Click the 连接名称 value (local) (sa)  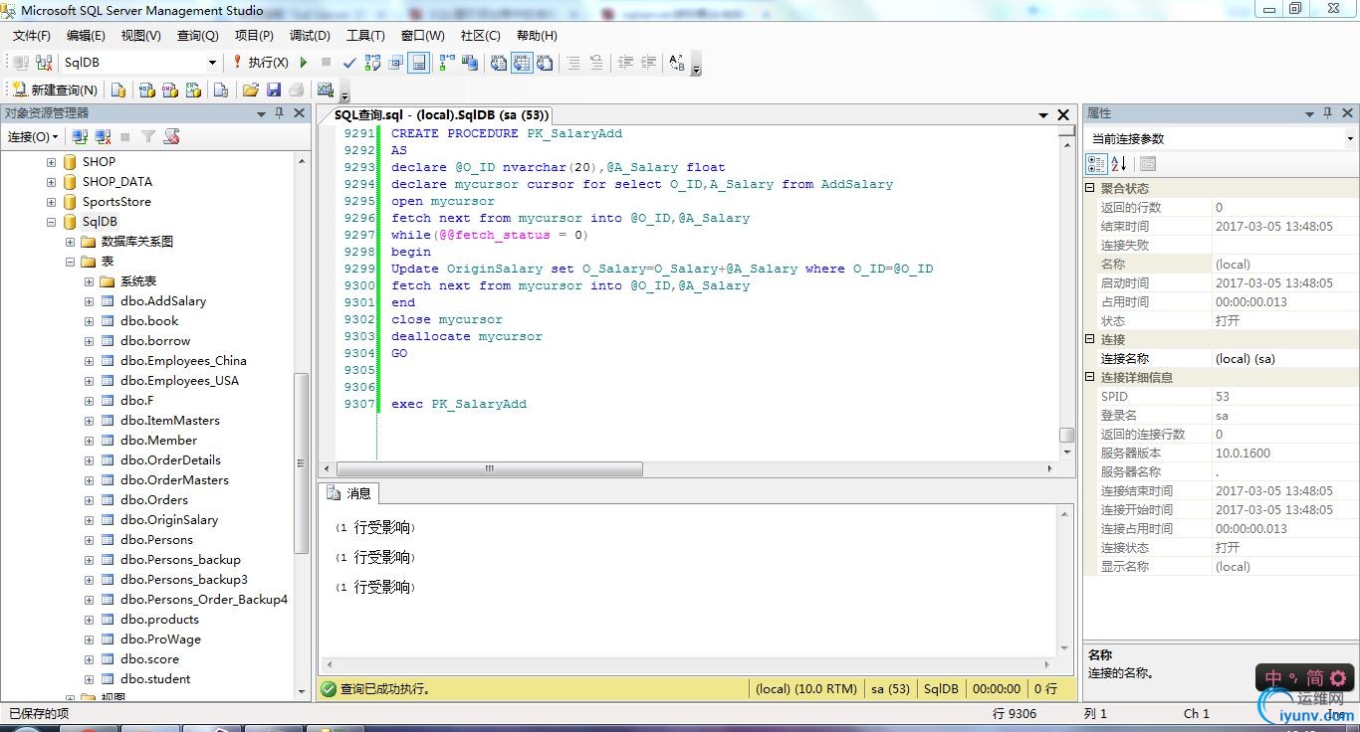pyautogui.click(x=1245, y=358)
